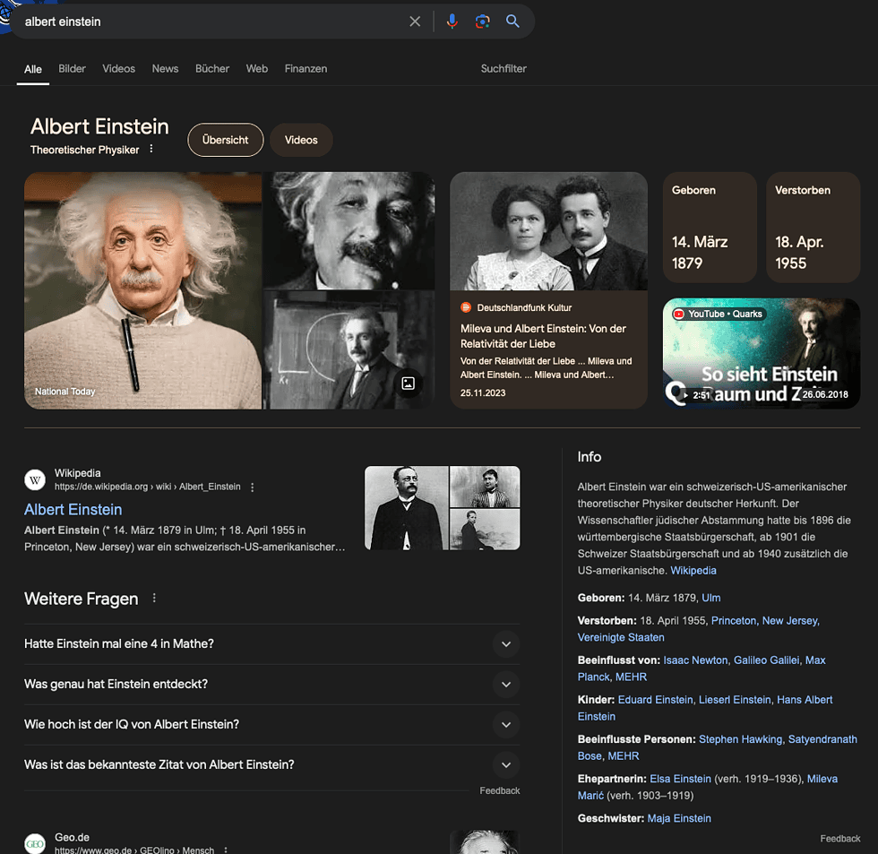
Task: Open the Suchfilter options
Action: coord(504,69)
